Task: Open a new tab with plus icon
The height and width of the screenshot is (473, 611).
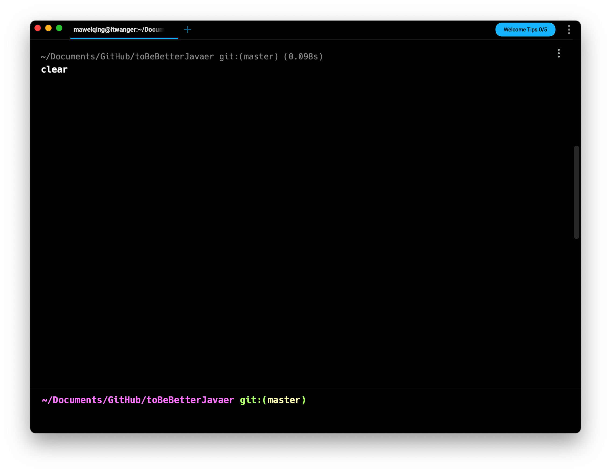Action: [187, 30]
